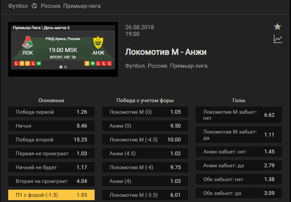Pick Локомотив М (-3.5) at 6.01
Viewport: 291px width, 202px height.
[145, 195]
